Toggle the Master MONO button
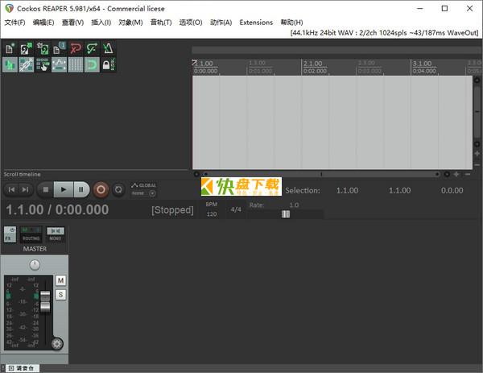Viewport: 483px width, 373px height. (56, 234)
